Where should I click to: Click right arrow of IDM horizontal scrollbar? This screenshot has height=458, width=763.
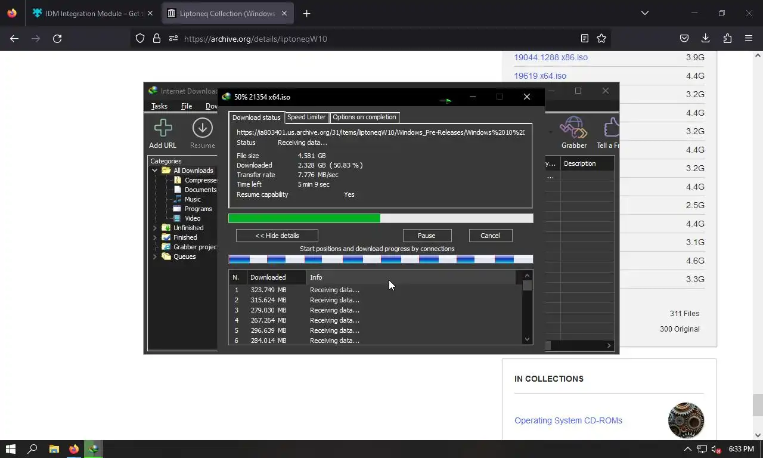pos(609,345)
